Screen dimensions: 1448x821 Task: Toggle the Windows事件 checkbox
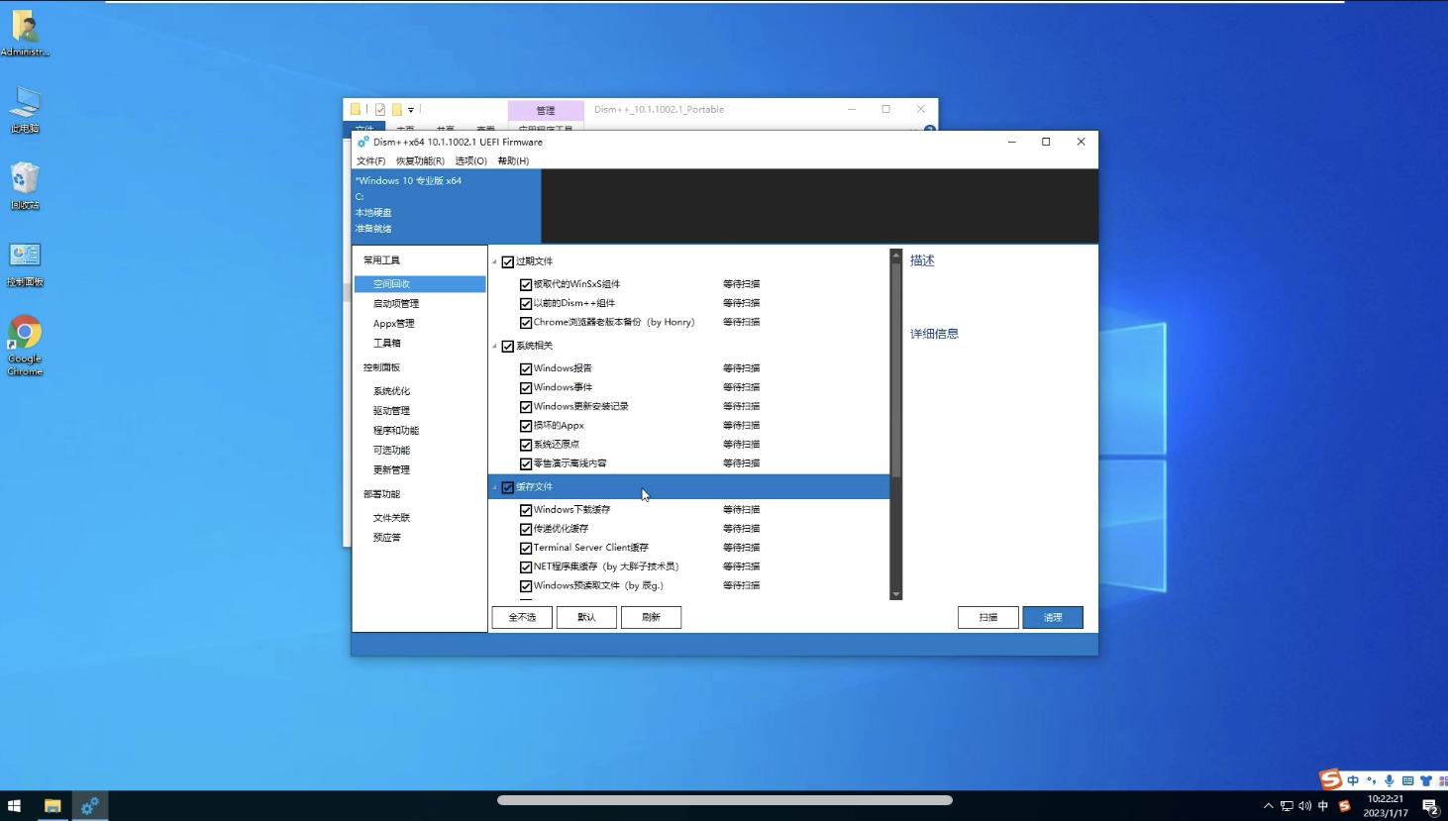(x=526, y=387)
